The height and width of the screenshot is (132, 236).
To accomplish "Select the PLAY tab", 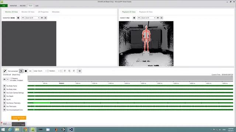I will click(31, 6).
